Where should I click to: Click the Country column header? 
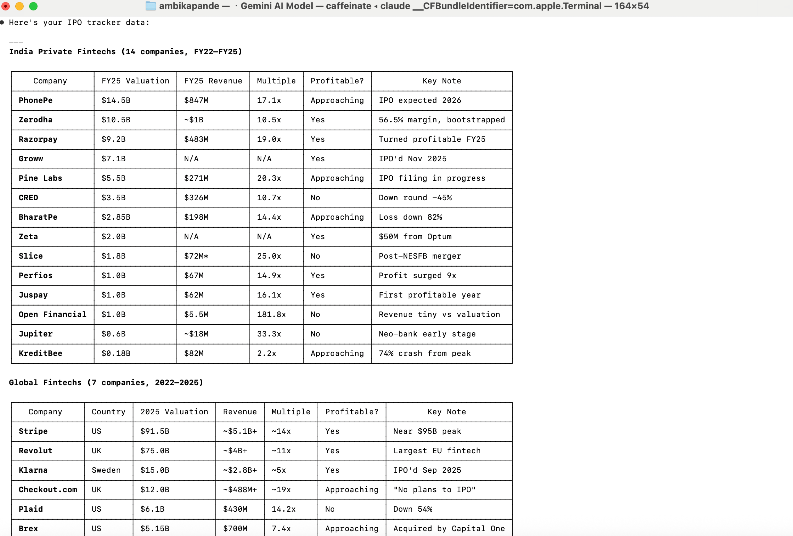[108, 412]
